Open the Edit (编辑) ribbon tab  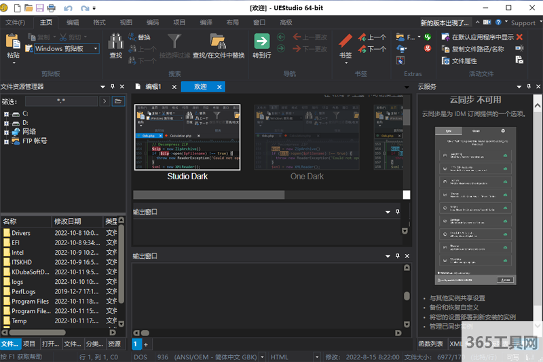(73, 22)
